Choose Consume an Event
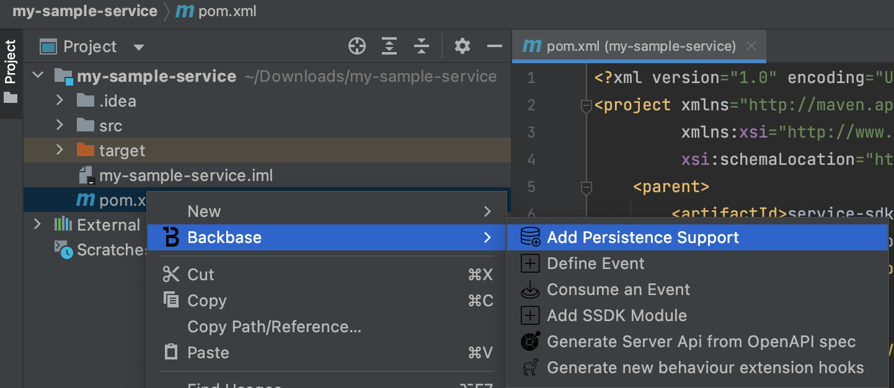894x388 pixels. click(x=697, y=289)
